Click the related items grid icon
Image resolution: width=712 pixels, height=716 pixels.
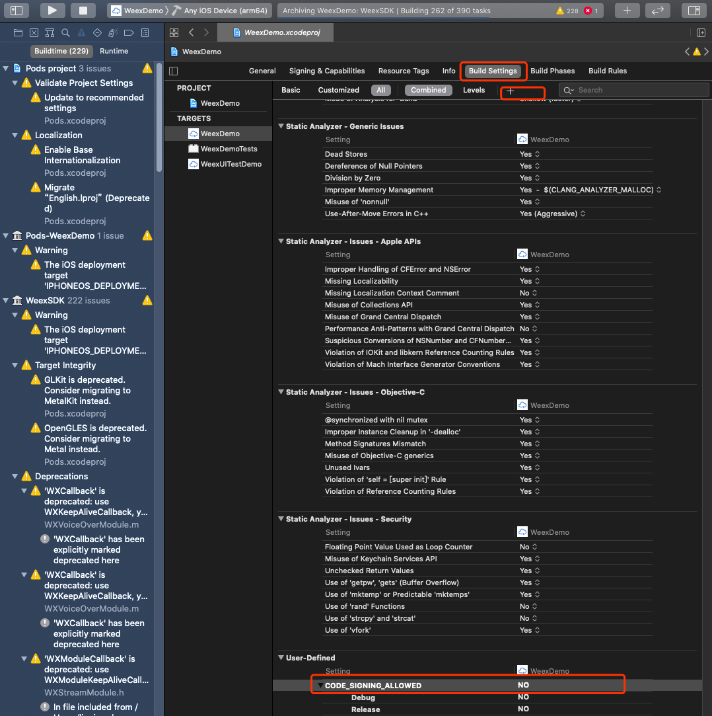tap(174, 32)
